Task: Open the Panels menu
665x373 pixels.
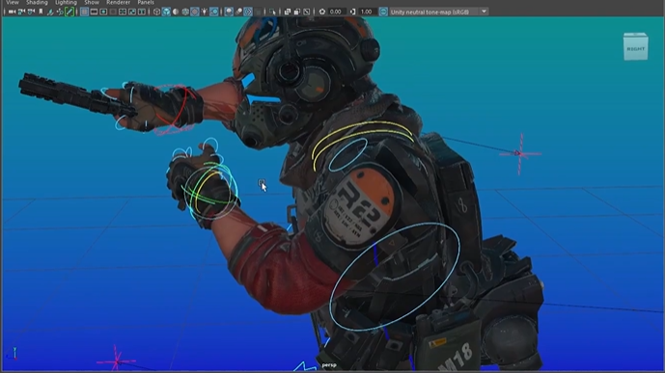Action: tap(146, 3)
